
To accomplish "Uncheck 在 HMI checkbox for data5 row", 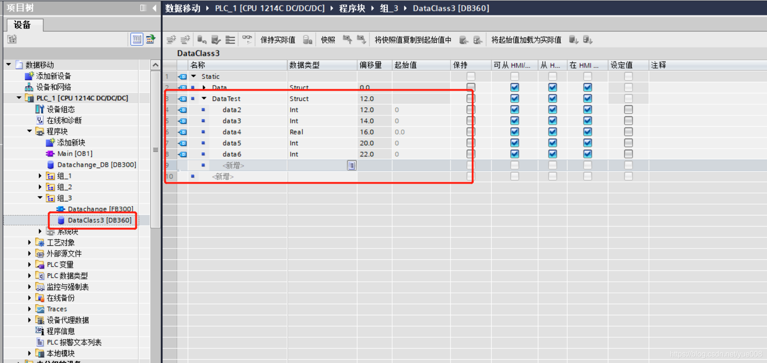I will [x=587, y=143].
